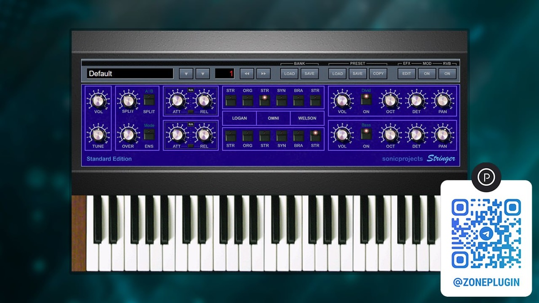This screenshot has height=303, width=539.
Task: Click the ATT knob in the upper envelope
Action: click(x=177, y=100)
